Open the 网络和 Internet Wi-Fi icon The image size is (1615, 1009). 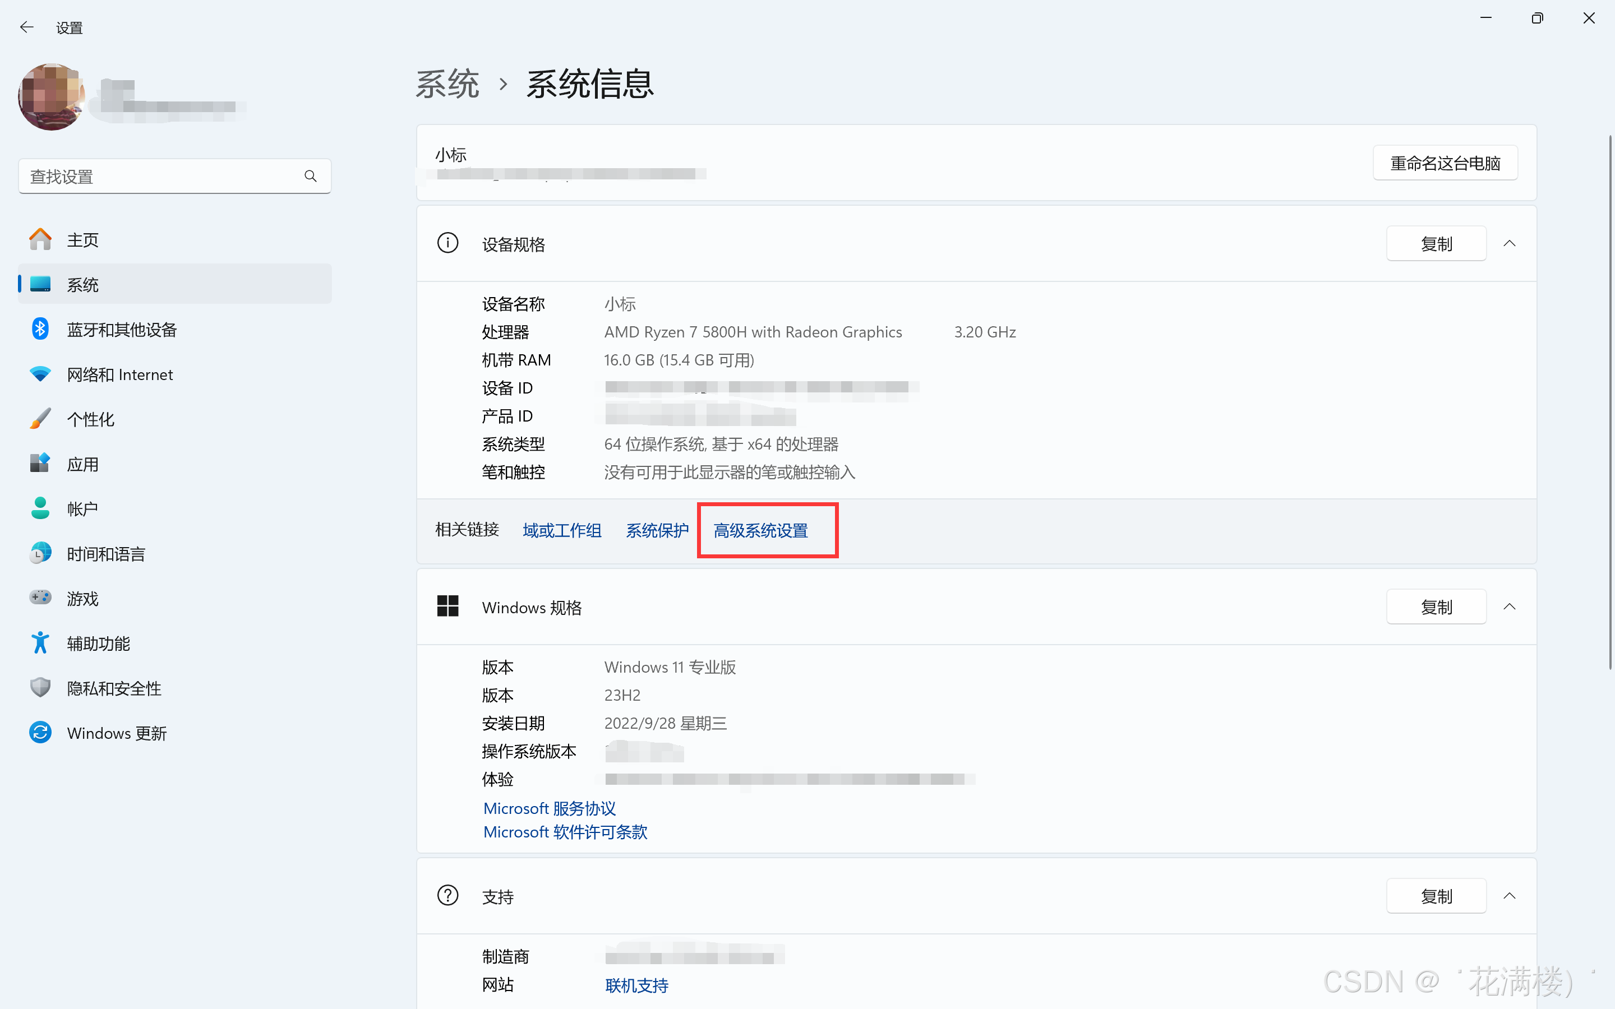pos(40,374)
